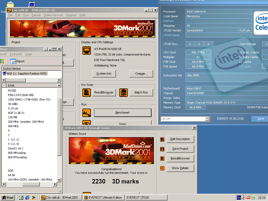
Task: Click the Internet Explorer quick launch icon
Action: (27, 198)
